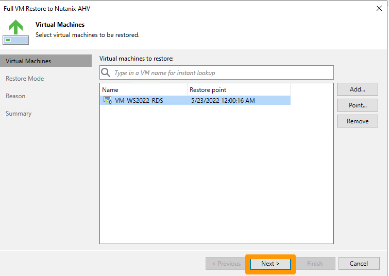Screen dimensions: 389x276
Task: Remove the selected virtual machine
Action: [x=357, y=121]
